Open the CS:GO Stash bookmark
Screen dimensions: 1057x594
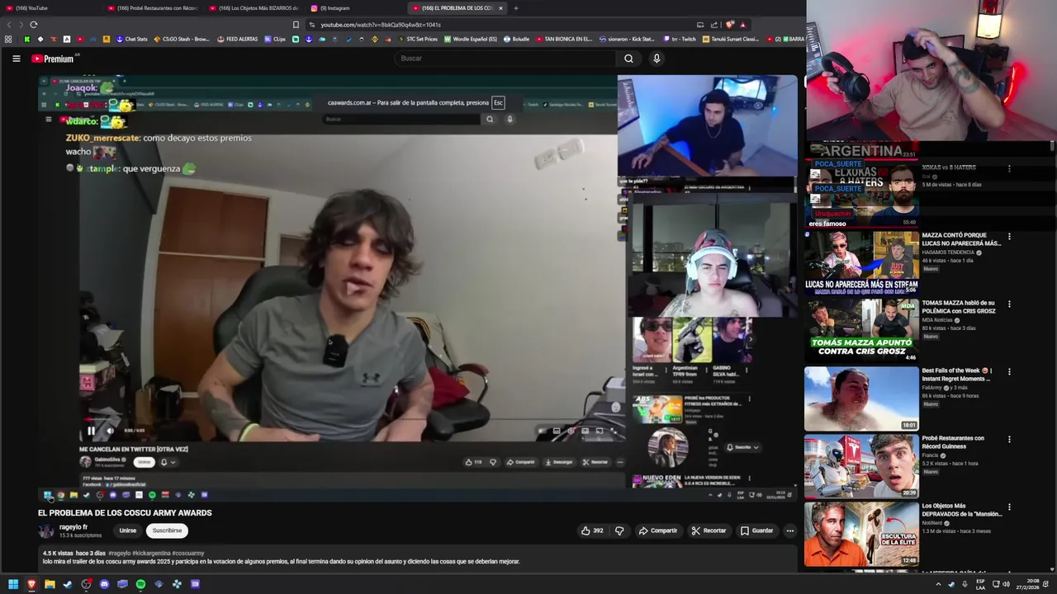[181, 39]
